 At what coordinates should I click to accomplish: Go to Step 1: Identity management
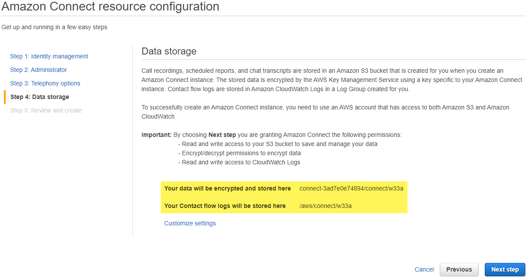click(x=49, y=56)
